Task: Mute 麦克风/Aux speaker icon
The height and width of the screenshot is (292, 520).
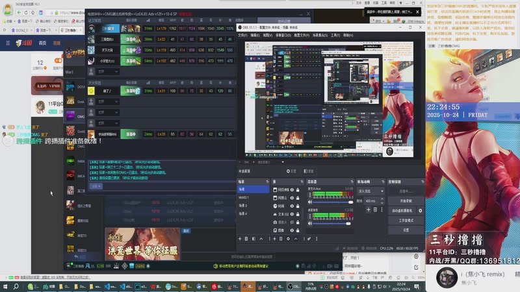Action: pos(310,202)
